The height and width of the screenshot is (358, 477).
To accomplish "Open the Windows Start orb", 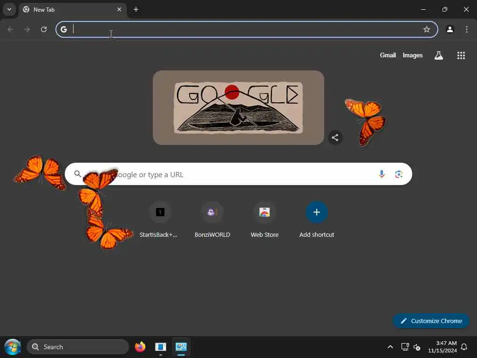I will point(13,347).
